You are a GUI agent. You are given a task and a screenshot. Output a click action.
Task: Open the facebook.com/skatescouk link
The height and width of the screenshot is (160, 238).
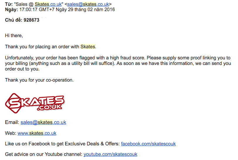click(x=148, y=144)
